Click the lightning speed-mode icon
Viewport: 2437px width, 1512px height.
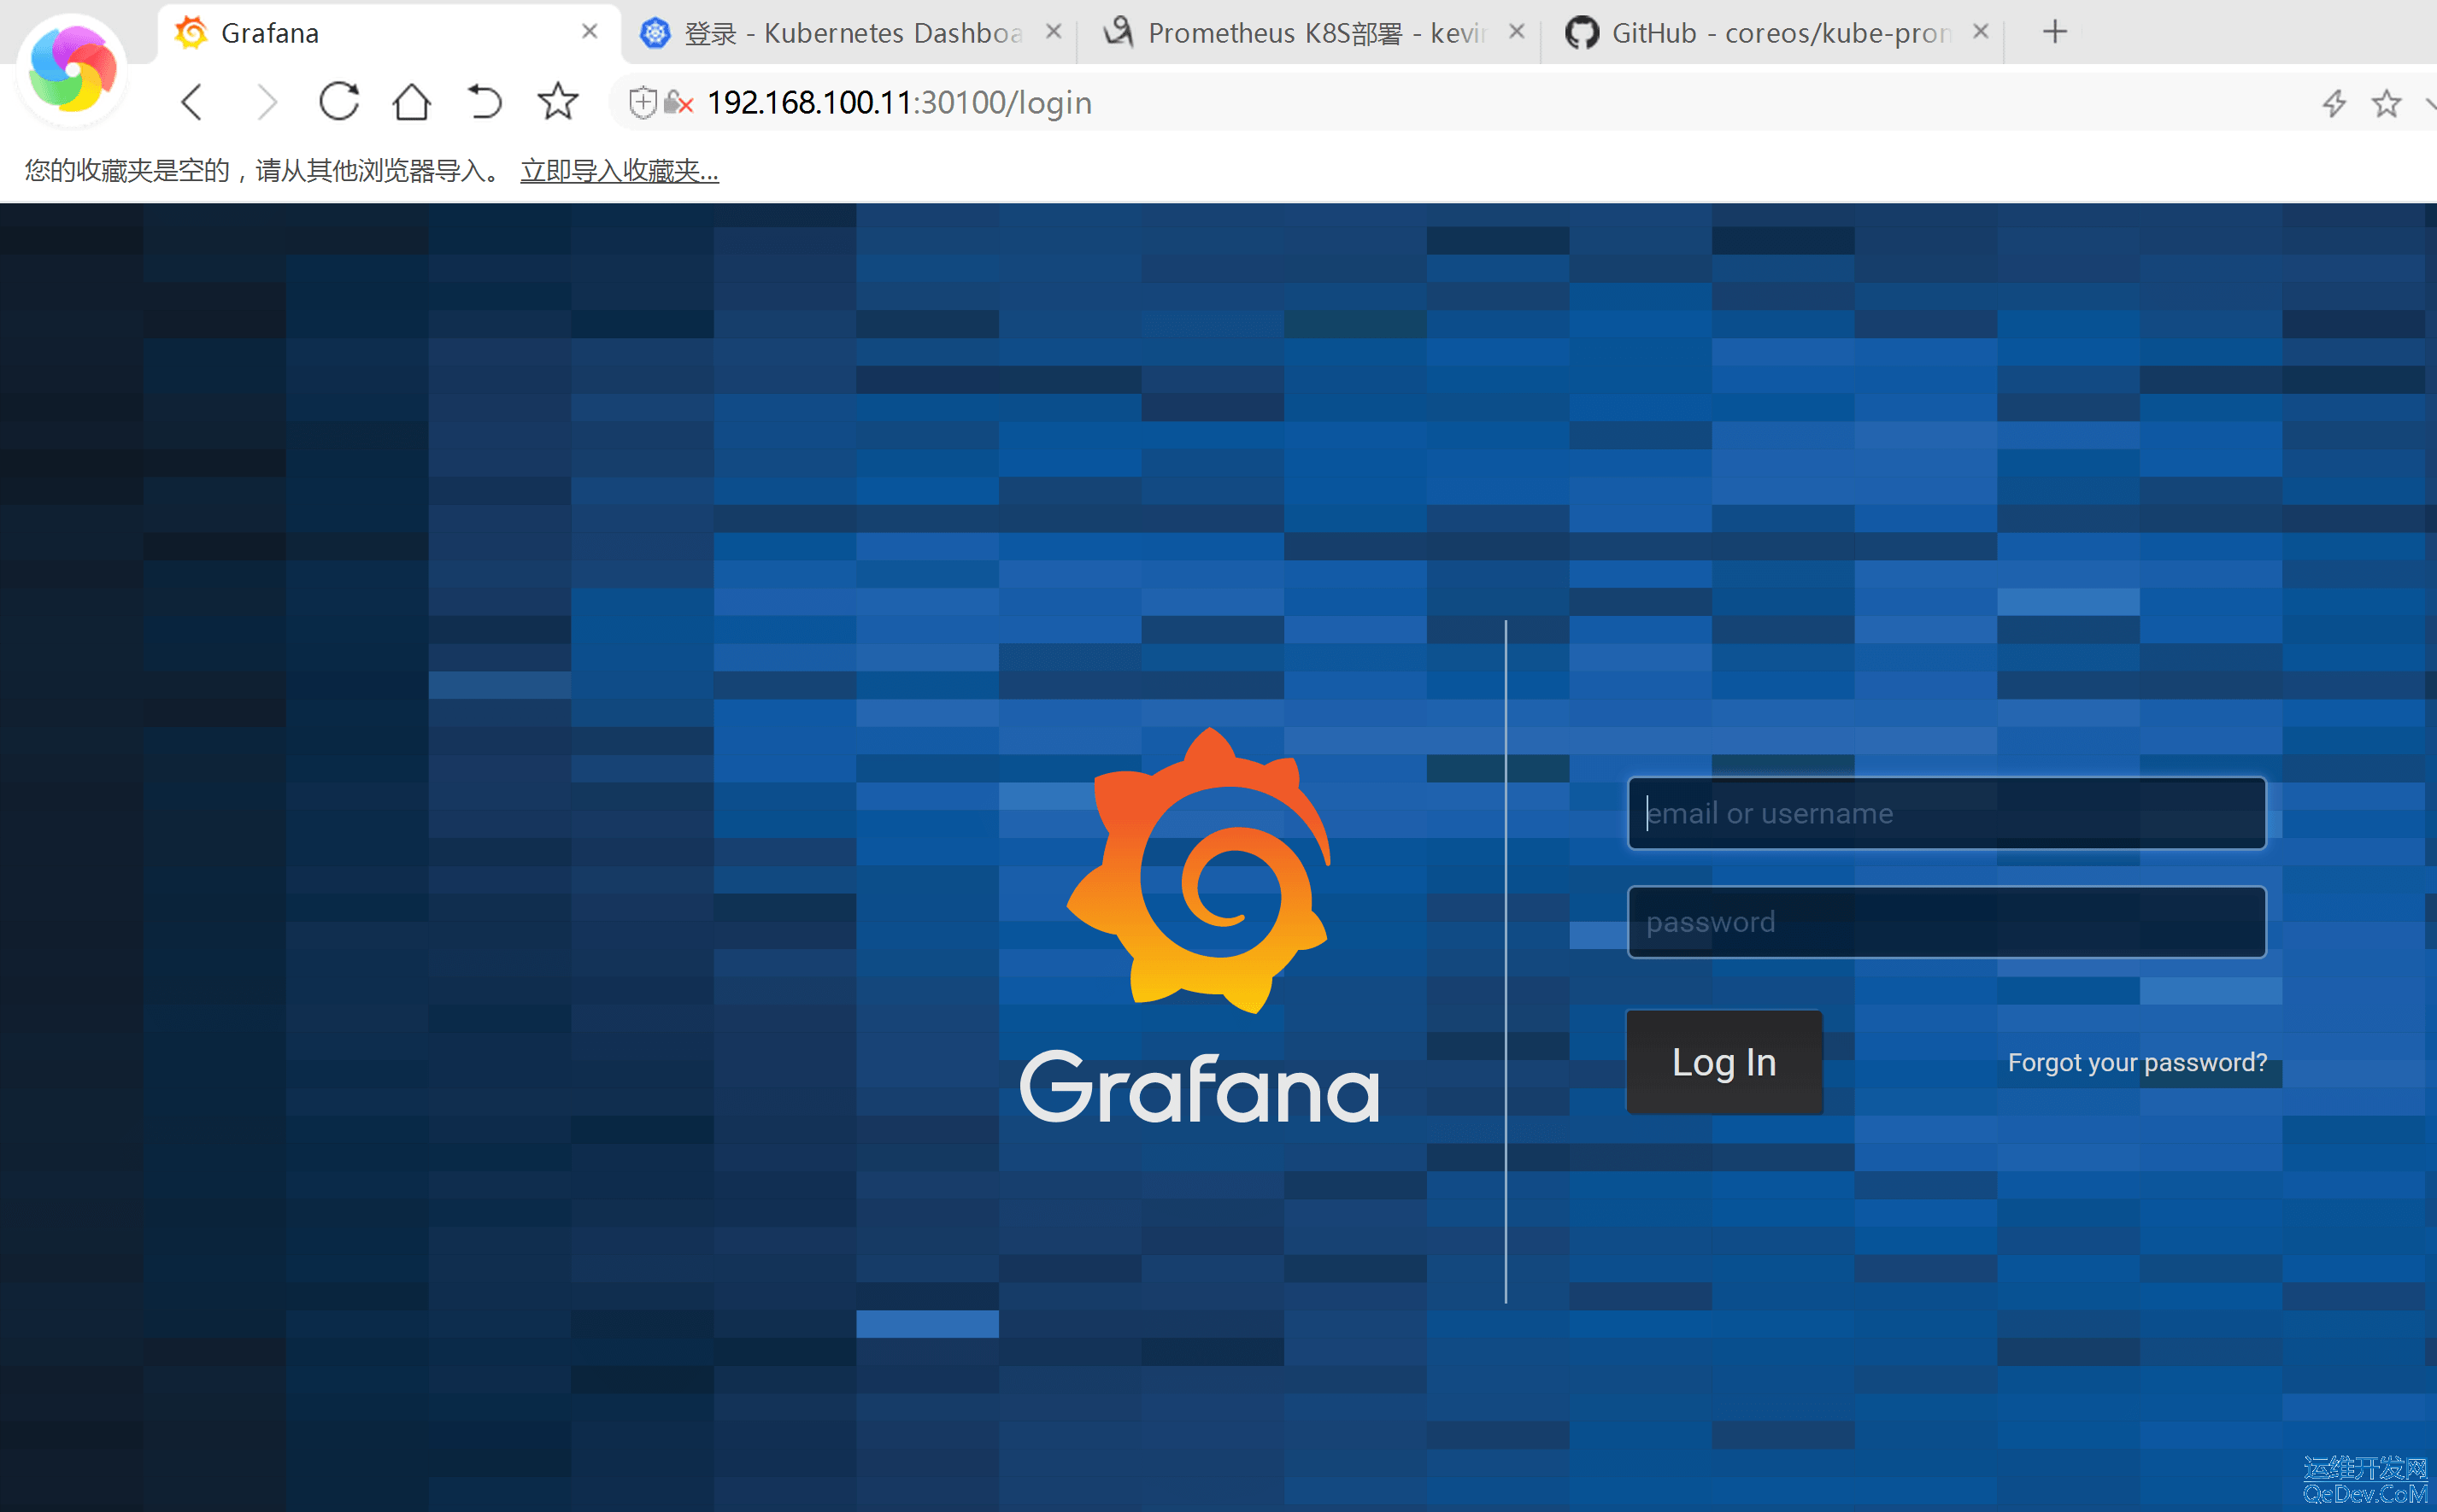click(2334, 103)
